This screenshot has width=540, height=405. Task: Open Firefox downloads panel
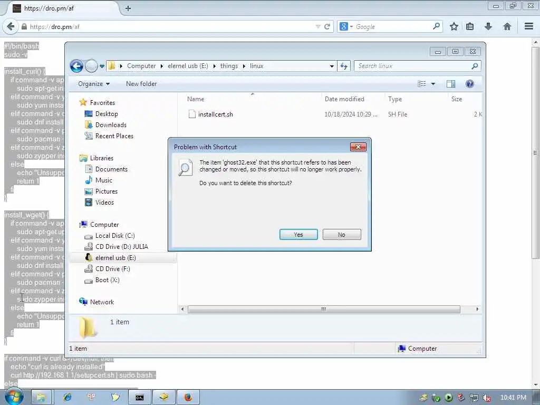[488, 26]
